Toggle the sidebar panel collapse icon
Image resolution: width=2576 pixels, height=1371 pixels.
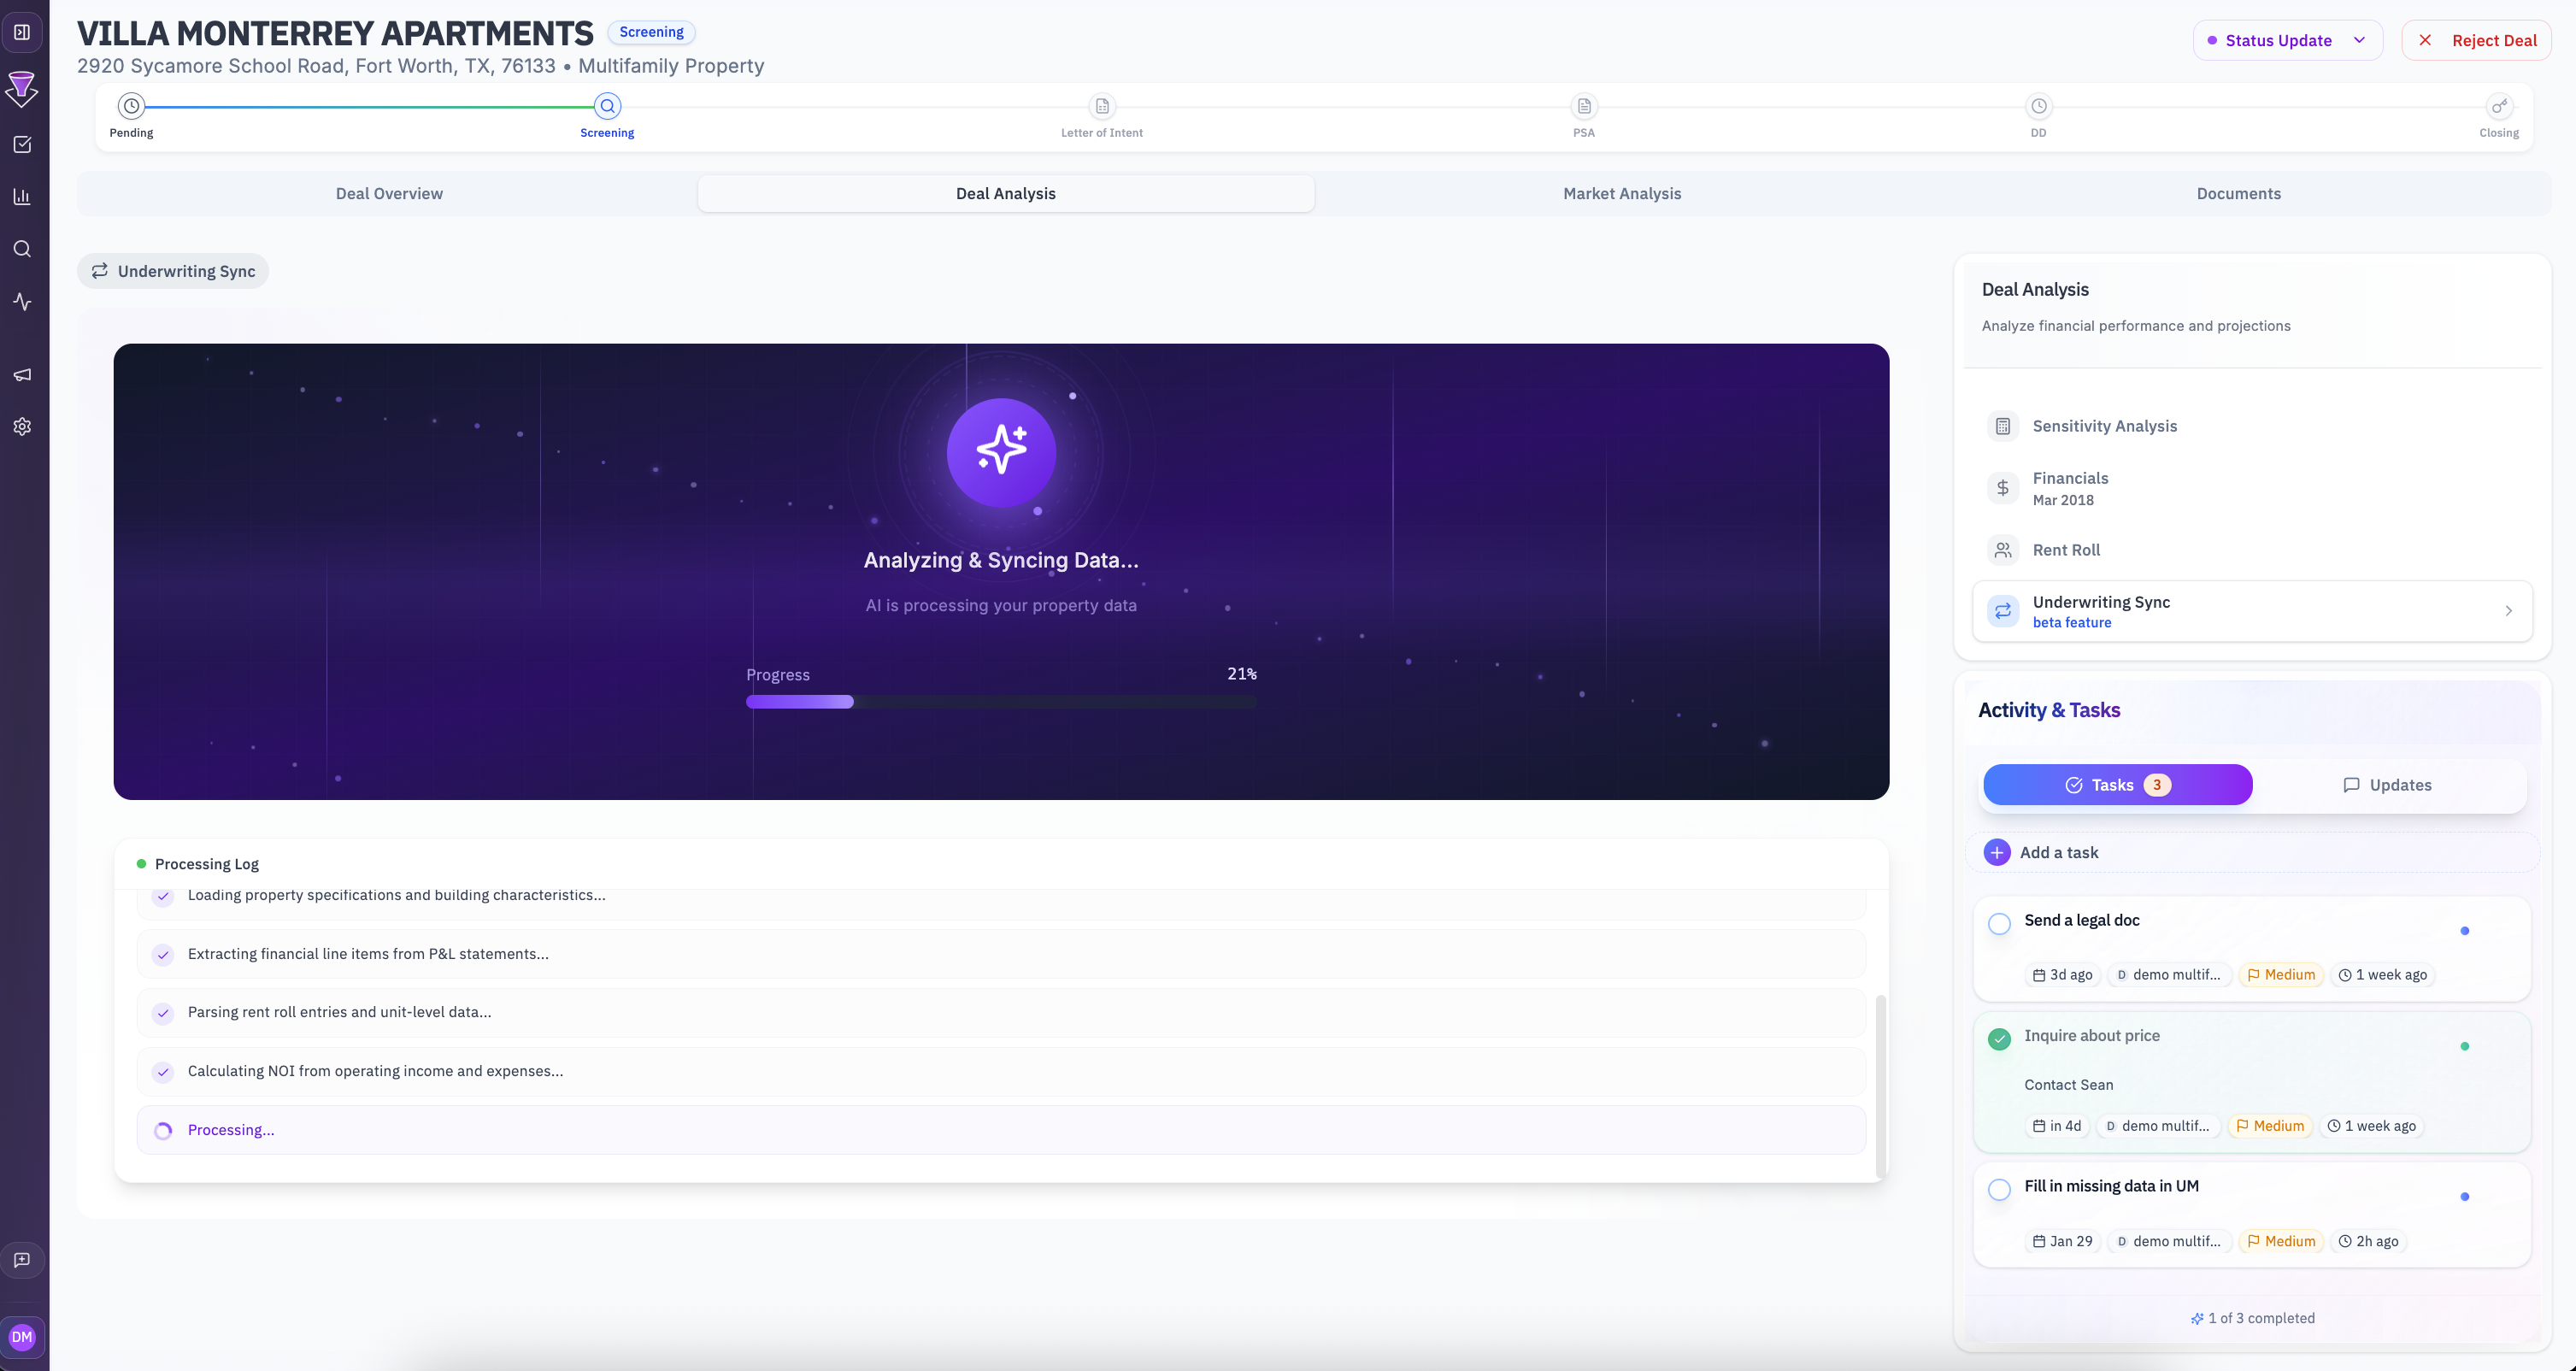tap(22, 32)
